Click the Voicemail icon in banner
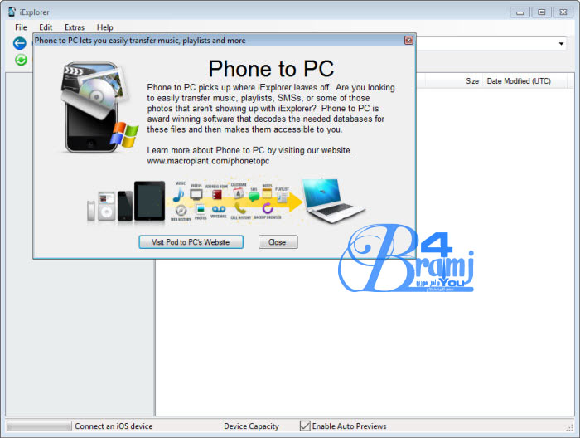Screen dimensions: 580x438 click(219, 209)
